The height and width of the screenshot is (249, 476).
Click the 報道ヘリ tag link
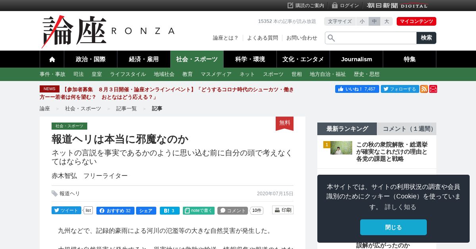[x=70, y=194]
